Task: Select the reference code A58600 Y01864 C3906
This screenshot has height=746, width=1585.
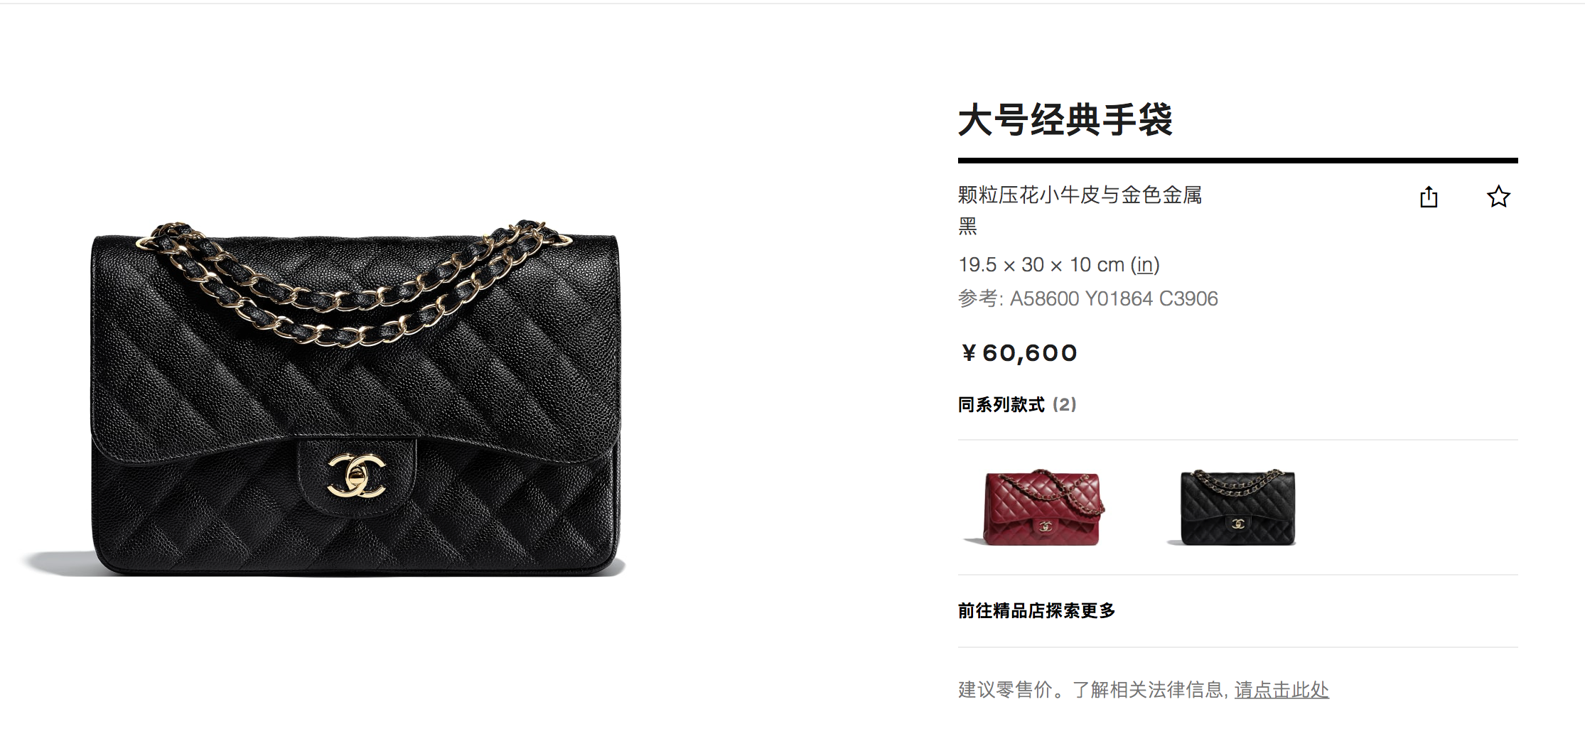Action: point(1114,298)
